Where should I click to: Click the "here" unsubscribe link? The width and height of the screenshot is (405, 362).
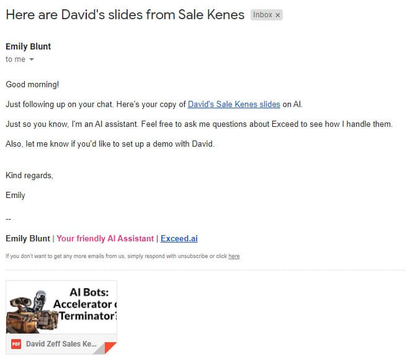[x=234, y=256]
